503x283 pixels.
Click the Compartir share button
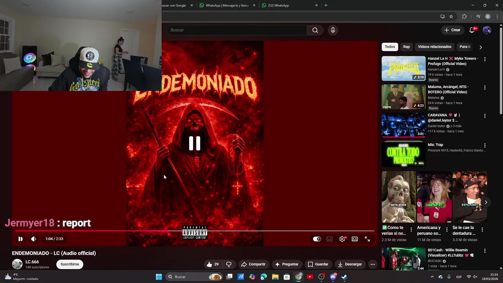[253, 264]
